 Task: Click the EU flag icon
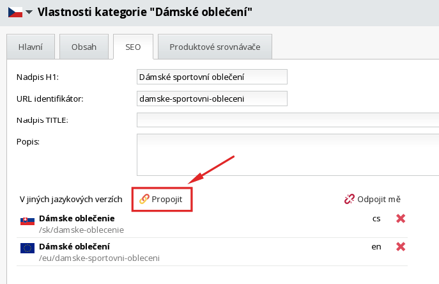click(x=27, y=248)
